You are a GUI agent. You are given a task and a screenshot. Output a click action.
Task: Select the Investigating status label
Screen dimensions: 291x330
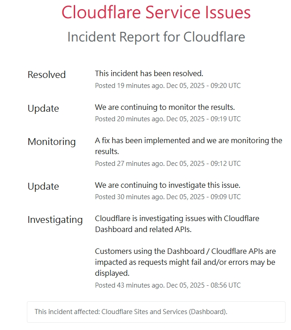click(55, 220)
